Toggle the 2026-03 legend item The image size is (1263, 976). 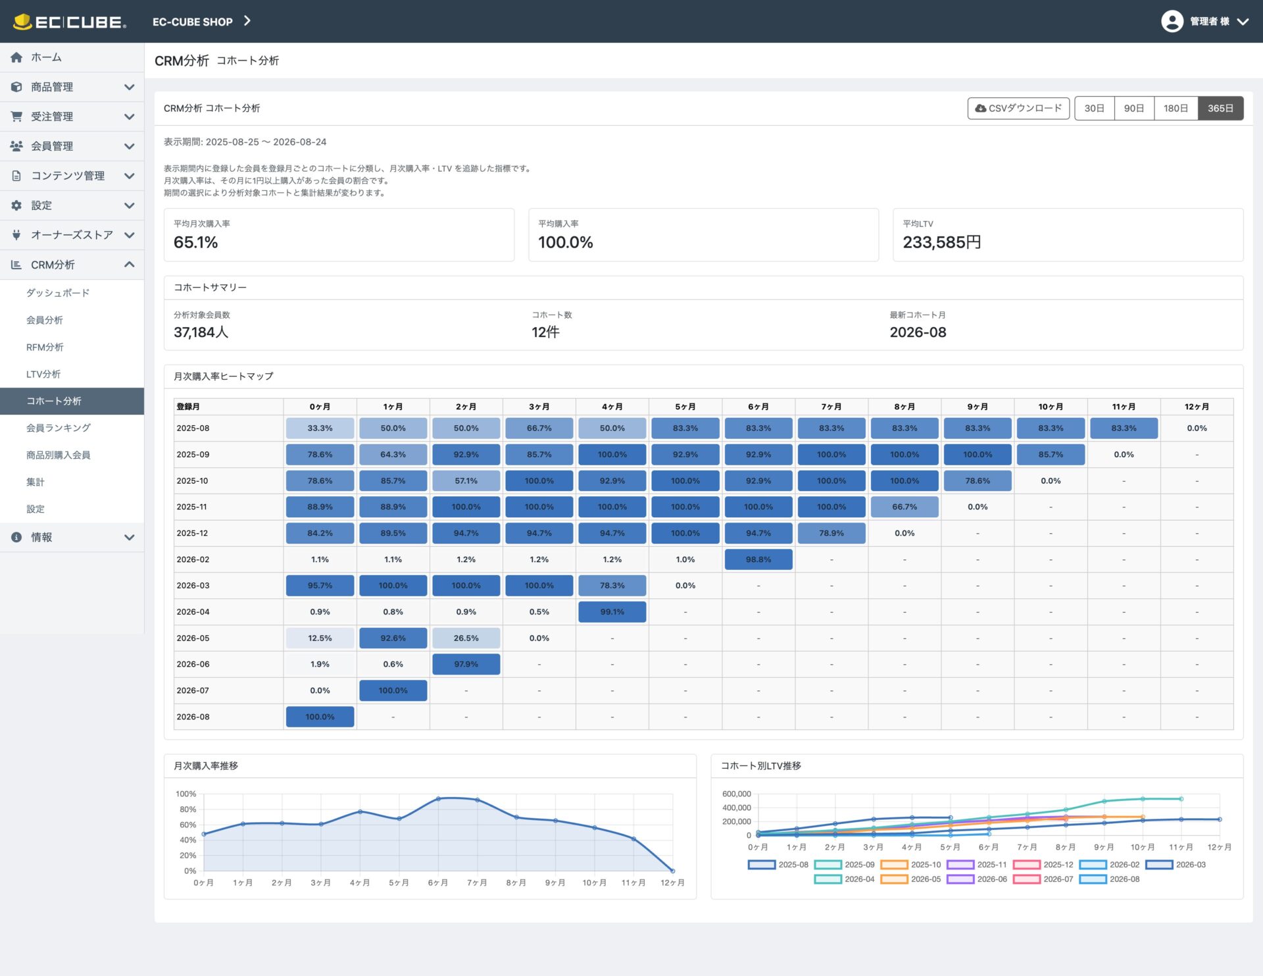pyautogui.click(x=1176, y=865)
